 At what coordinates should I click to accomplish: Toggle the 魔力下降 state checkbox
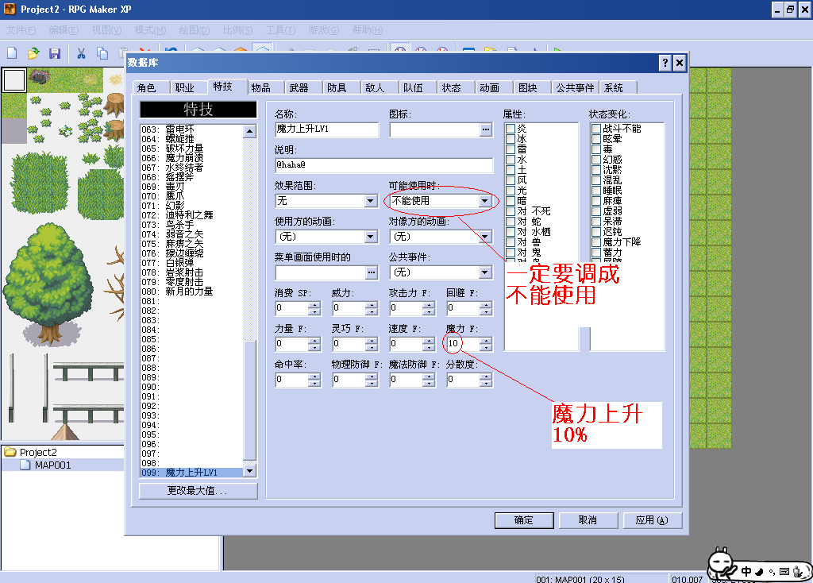click(x=596, y=241)
